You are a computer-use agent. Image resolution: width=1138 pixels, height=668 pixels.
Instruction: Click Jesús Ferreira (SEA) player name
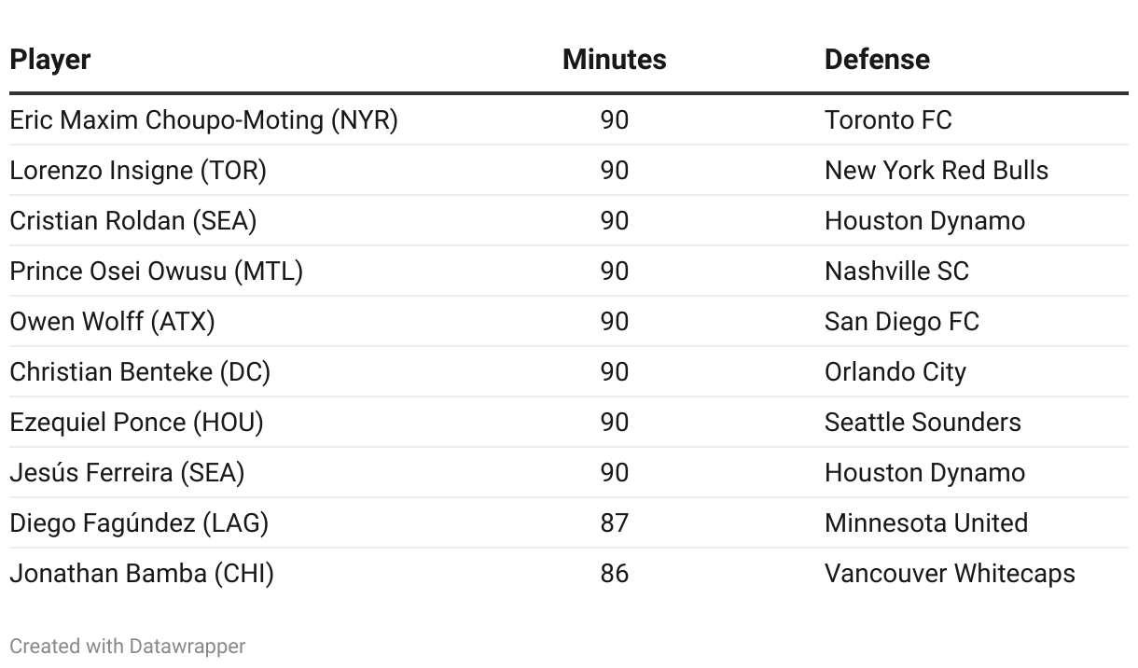pyautogui.click(x=127, y=473)
